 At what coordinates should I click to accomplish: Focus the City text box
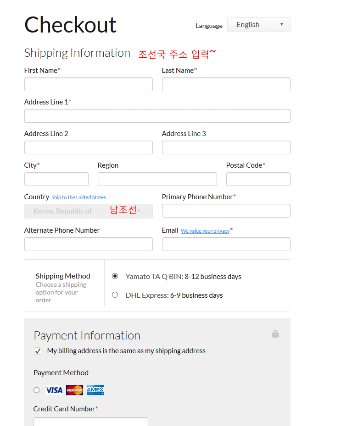click(x=56, y=179)
